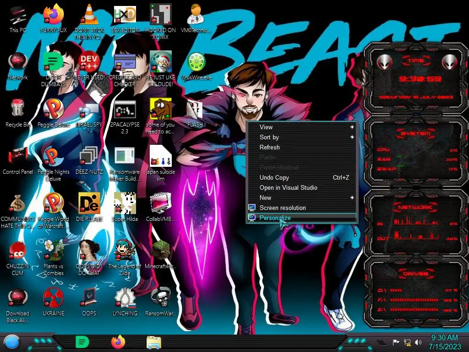Click the NETWORK gadget OUT graph
The image size is (469, 352).
tap(416, 235)
